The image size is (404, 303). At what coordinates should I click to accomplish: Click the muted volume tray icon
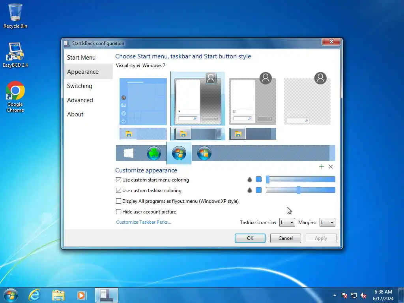(363, 295)
